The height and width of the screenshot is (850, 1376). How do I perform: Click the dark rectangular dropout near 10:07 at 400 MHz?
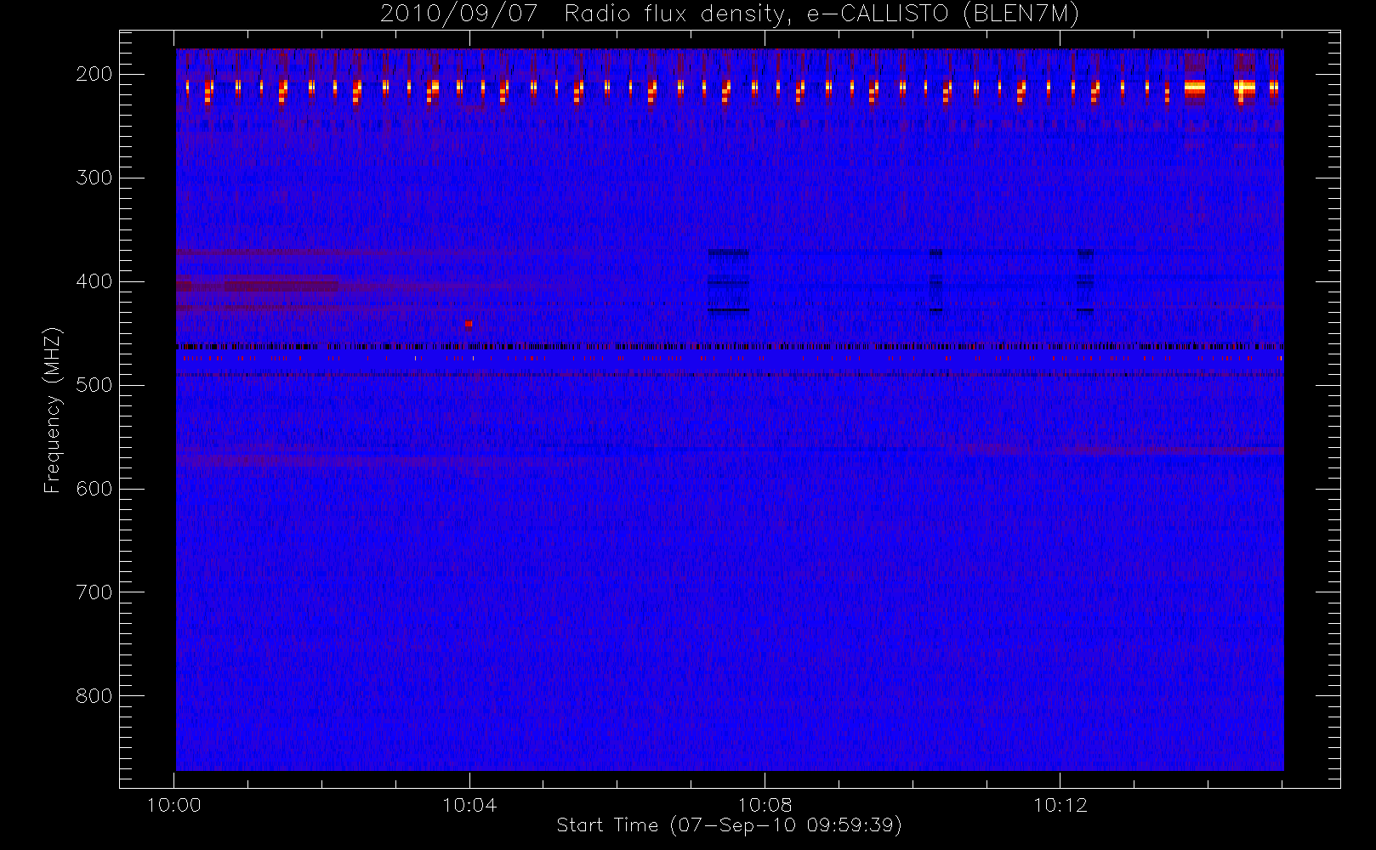pyautogui.click(x=729, y=280)
